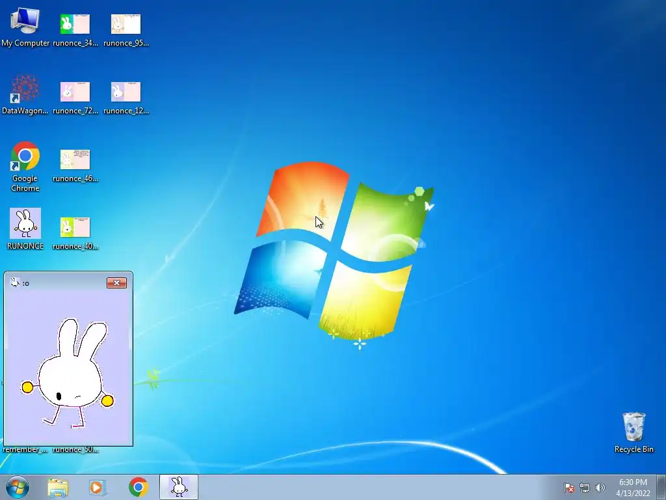666x500 pixels.
Task: Click the remember_... file label
Action: tap(25, 450)
